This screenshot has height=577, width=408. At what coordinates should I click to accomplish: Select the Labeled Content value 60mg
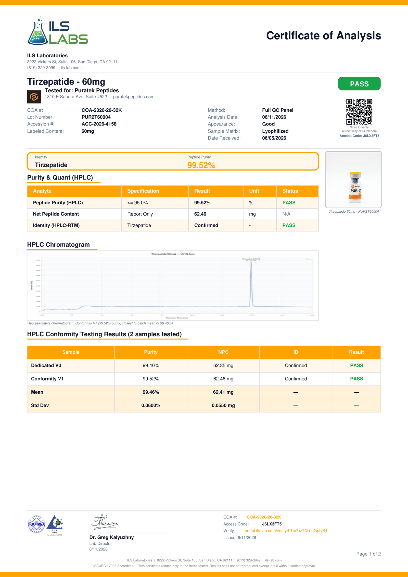coord(88,131)
